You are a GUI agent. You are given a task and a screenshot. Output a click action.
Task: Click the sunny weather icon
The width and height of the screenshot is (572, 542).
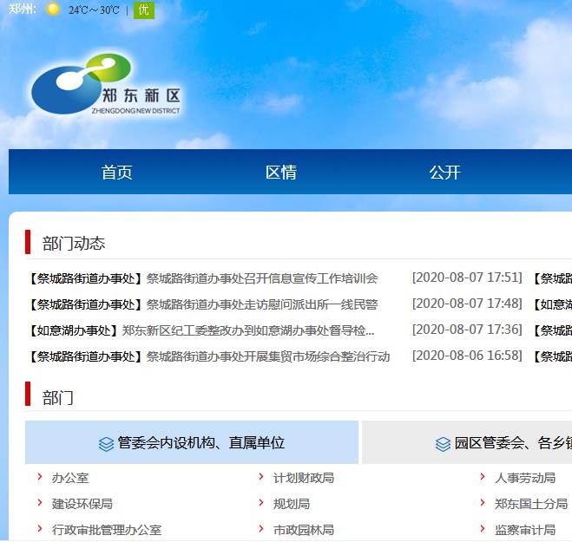pyautogui.click(x=53, y=10)
